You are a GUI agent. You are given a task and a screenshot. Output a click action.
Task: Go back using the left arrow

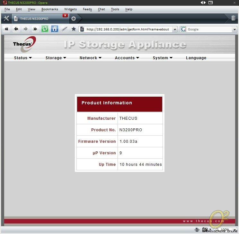click(x=16, y=29)
